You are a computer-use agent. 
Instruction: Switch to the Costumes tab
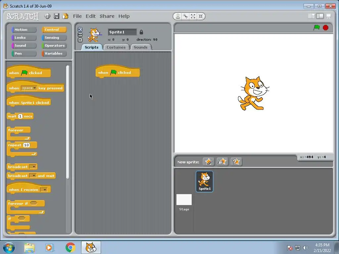[116, 47]
